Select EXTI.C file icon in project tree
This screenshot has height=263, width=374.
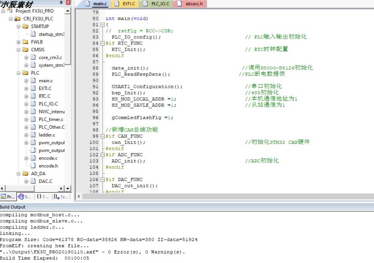33,88
